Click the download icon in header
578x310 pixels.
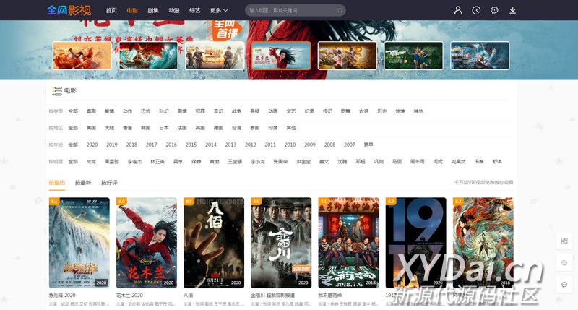[512, 10]
